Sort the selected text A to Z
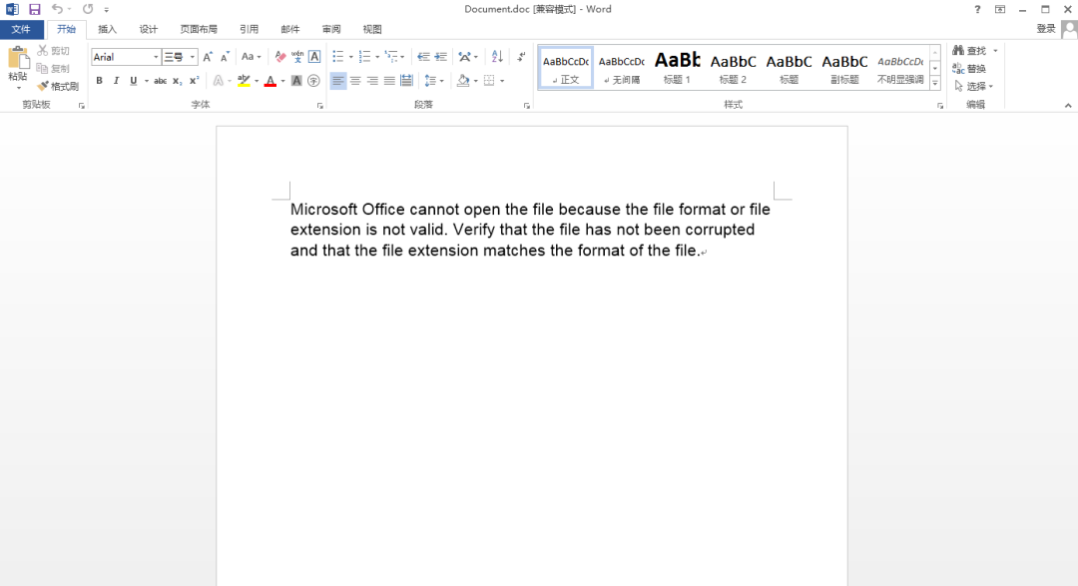Screen dimensions: 1078x586 point(497,57)
